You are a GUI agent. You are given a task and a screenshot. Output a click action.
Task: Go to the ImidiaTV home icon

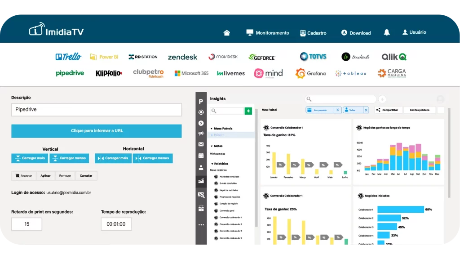pos(226,32)
